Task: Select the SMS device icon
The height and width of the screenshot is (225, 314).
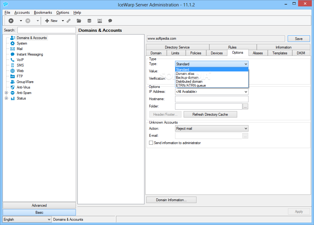Action: [x=13, y=65]
